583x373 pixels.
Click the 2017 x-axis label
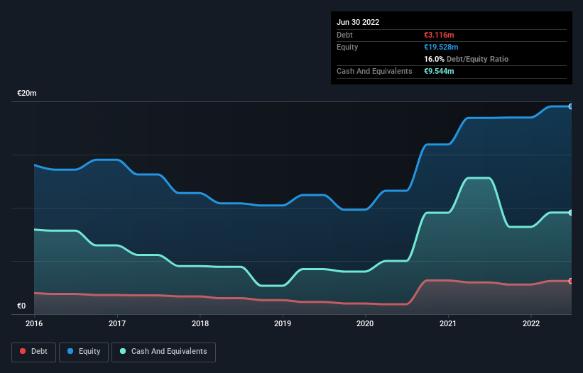(117, 323)
